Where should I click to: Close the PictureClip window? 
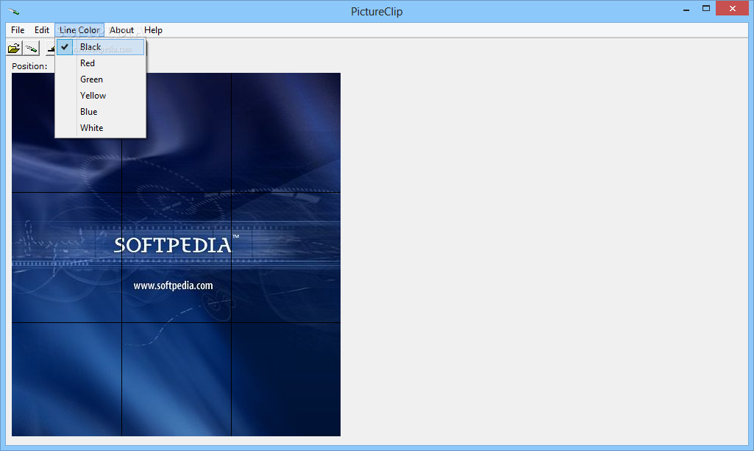pos(732,8)
